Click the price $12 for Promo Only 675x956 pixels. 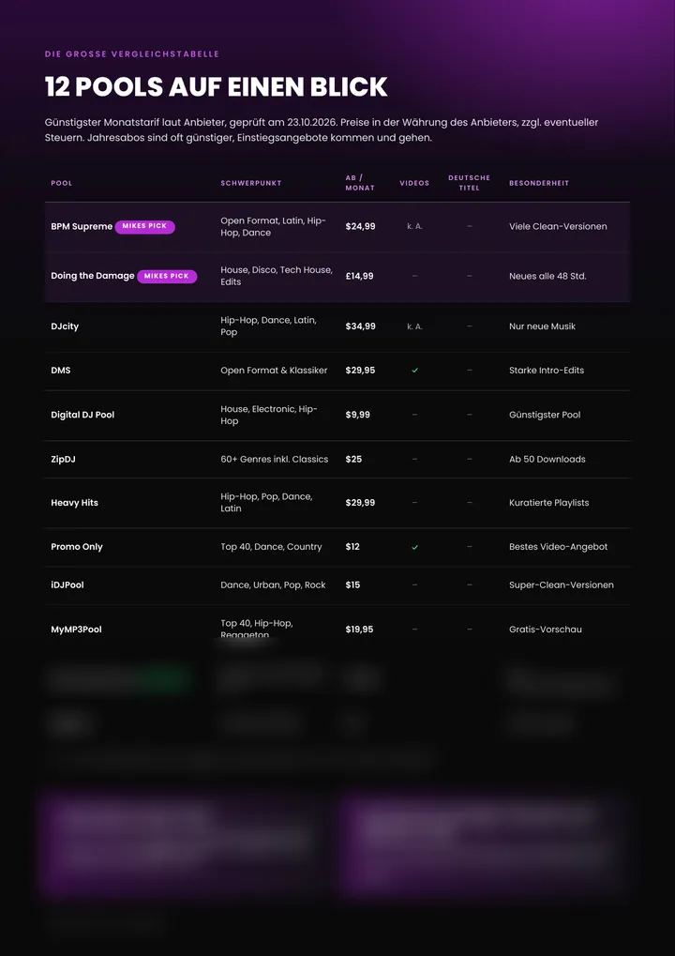pos(352,547)
